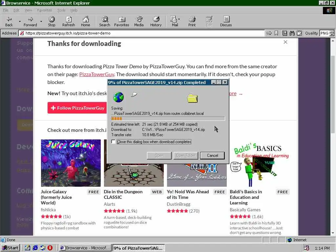
Task: Click the Juice Galaxy thumbnail image
Action: pos(71,163)
